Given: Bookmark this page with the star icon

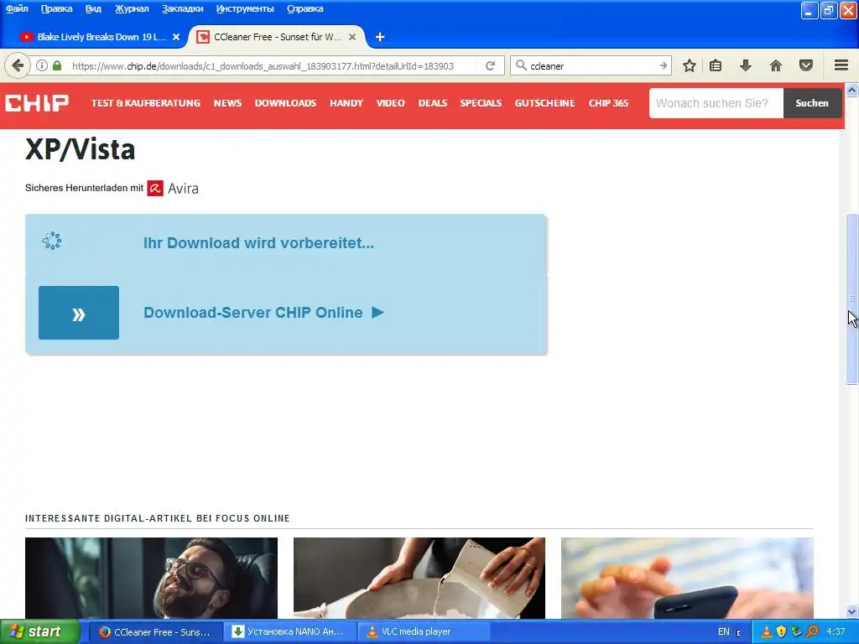Looking at the screenshot, I should click(x=690, y=65).
